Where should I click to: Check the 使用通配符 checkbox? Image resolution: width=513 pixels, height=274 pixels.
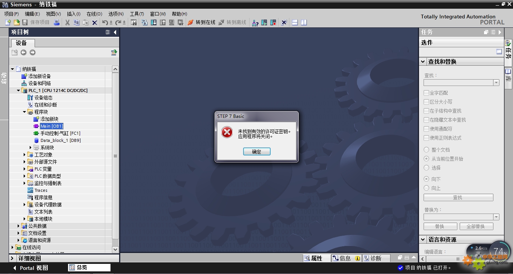[x=426, y=129]
